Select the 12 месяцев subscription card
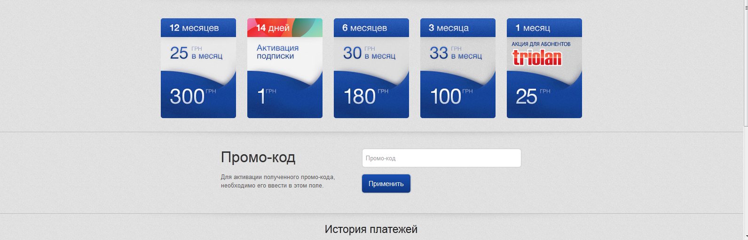 (x=198, y=68)
